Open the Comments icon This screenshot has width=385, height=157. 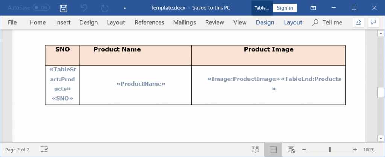(373, 22)
